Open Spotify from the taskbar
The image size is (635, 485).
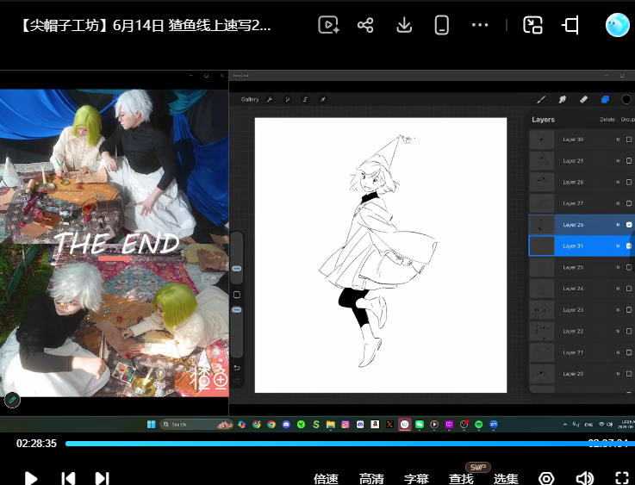point(479,425)
